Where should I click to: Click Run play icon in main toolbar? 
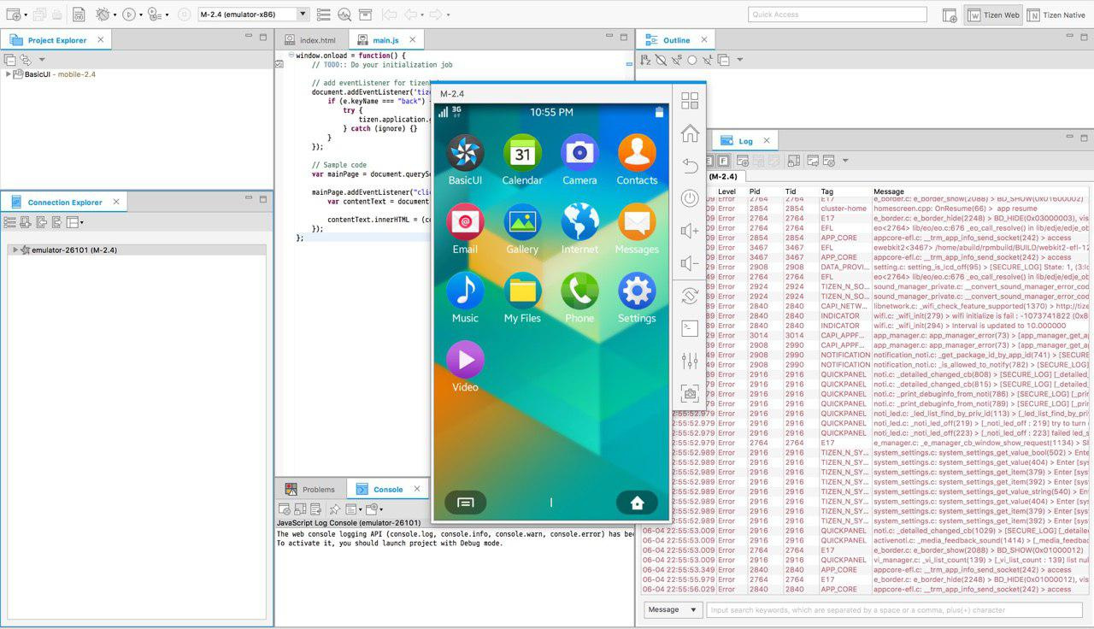click(x=129, y=15)
